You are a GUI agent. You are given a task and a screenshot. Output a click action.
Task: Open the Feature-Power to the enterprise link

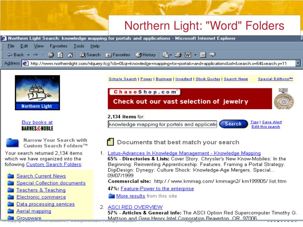(x=157, y=189)
